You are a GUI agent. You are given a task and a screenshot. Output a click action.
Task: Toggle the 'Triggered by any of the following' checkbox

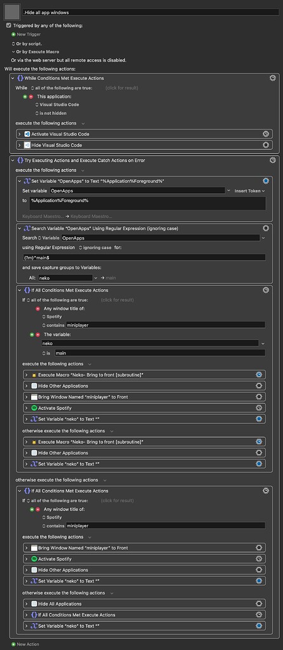(9, 25)
